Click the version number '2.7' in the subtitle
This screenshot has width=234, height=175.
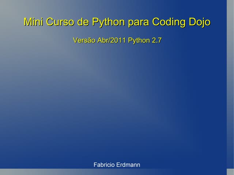156,40
